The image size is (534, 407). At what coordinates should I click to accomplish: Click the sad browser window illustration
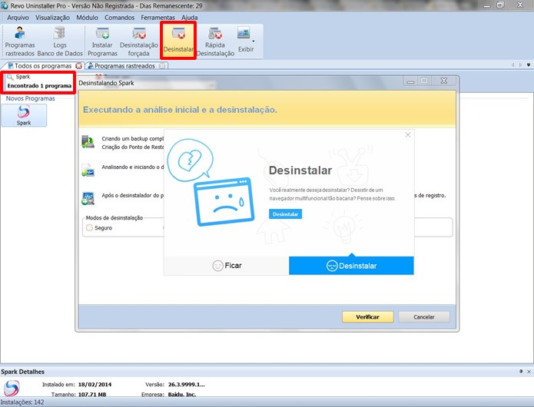224,201
